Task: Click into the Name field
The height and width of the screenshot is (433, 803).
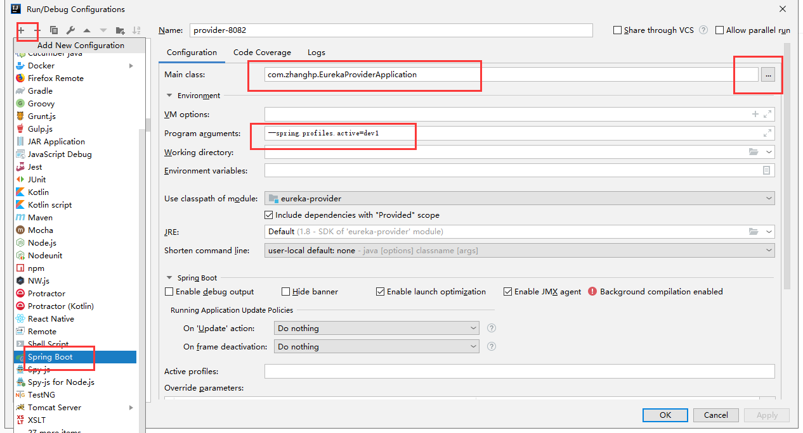Action: point(391,30)
